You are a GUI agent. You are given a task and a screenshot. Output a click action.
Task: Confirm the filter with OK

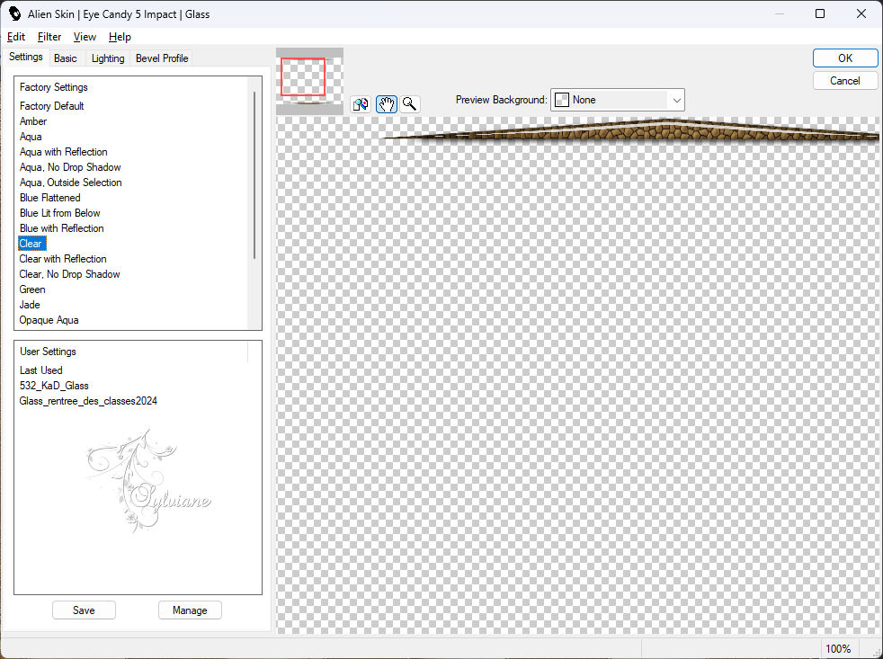click(844, 58)
